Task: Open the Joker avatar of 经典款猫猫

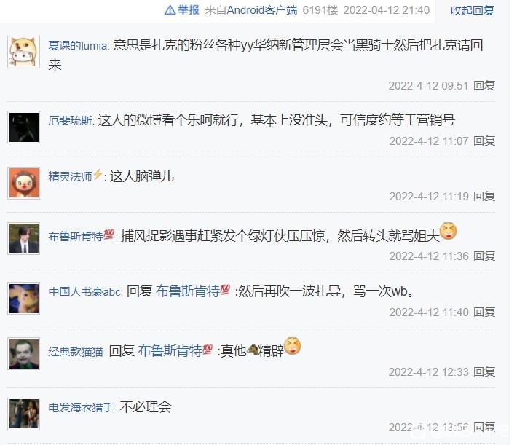Action: click(x=24, y=354)
